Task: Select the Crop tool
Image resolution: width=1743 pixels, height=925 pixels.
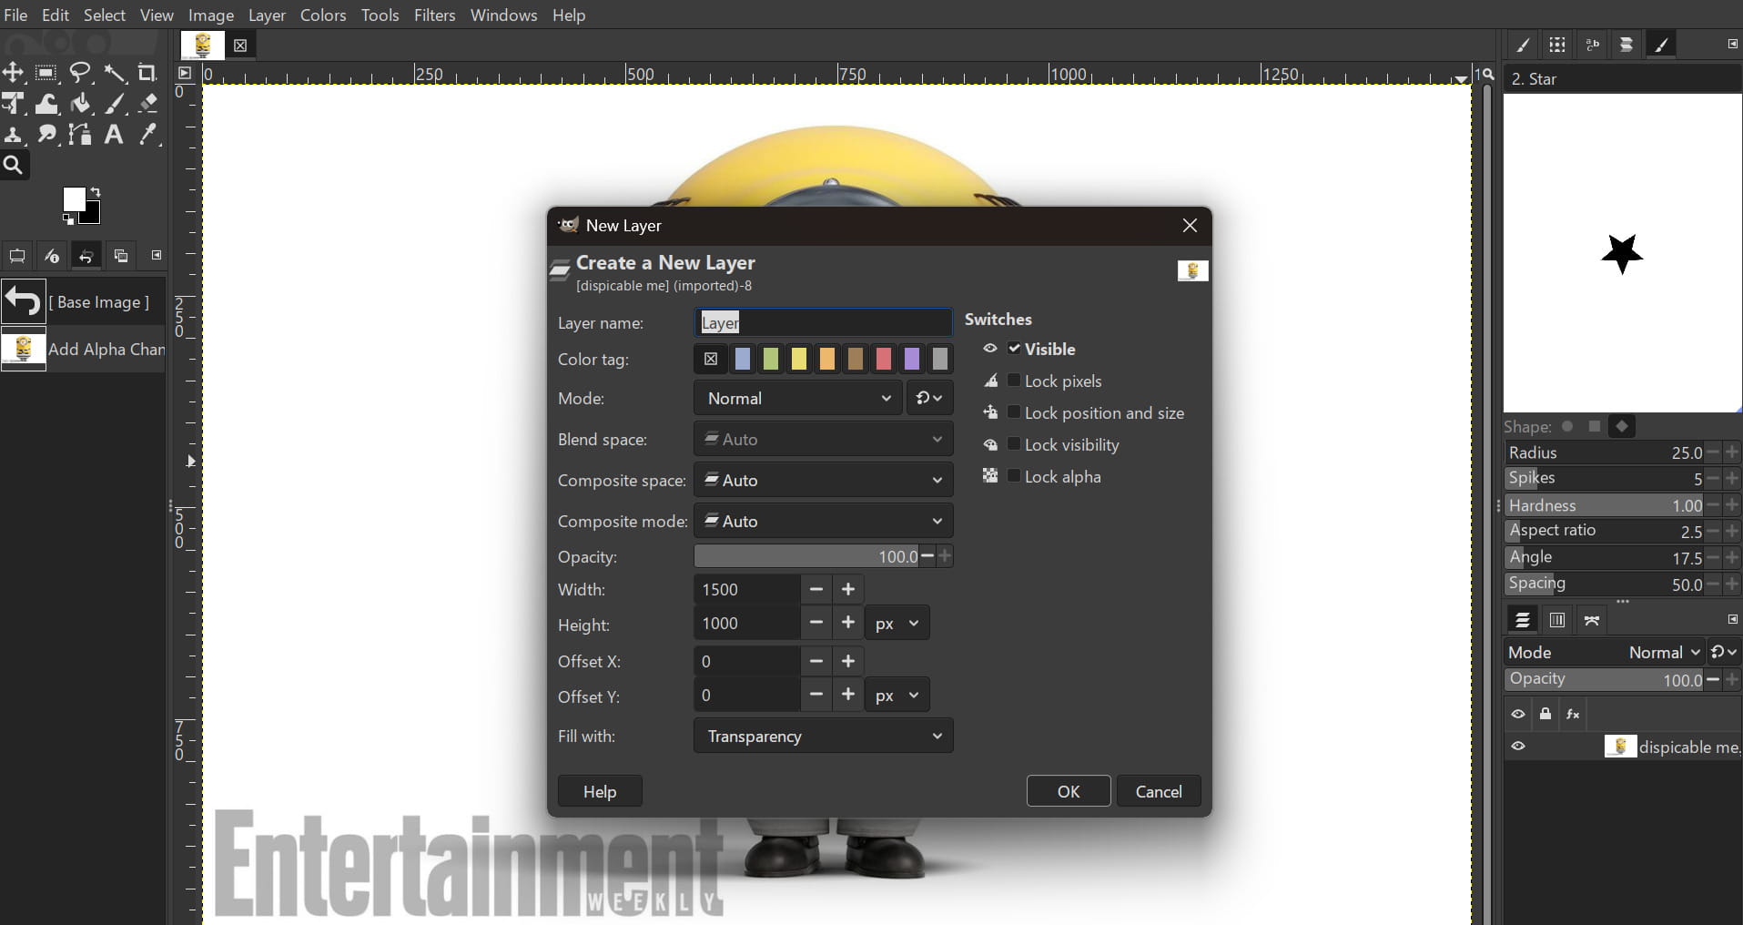Action: tap(147, 73)
